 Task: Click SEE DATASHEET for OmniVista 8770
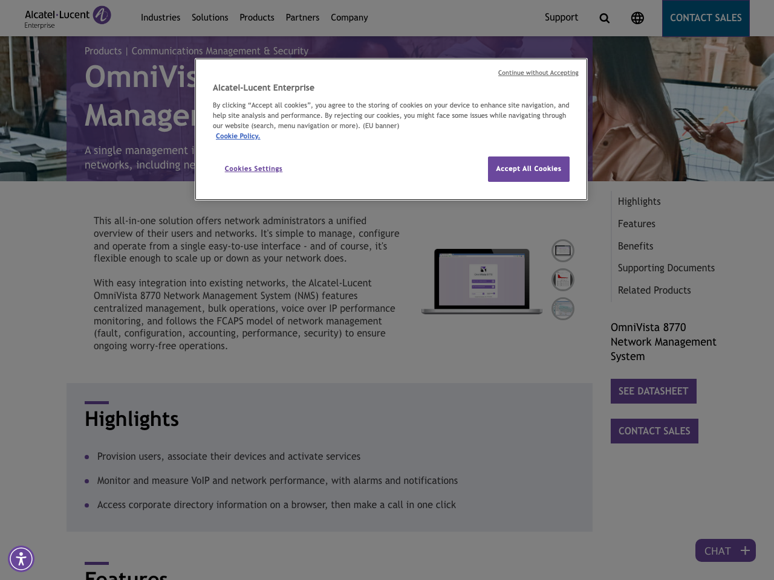point(654,391)
